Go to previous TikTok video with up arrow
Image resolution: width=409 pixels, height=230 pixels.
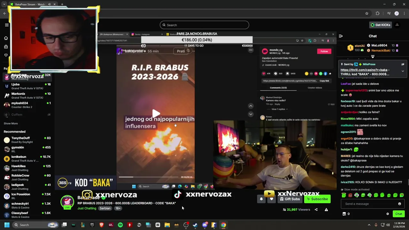pos(251,106)
